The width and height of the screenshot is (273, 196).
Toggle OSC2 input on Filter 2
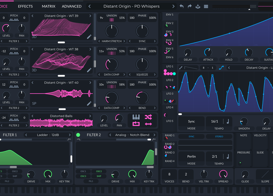tap(99, 171)
